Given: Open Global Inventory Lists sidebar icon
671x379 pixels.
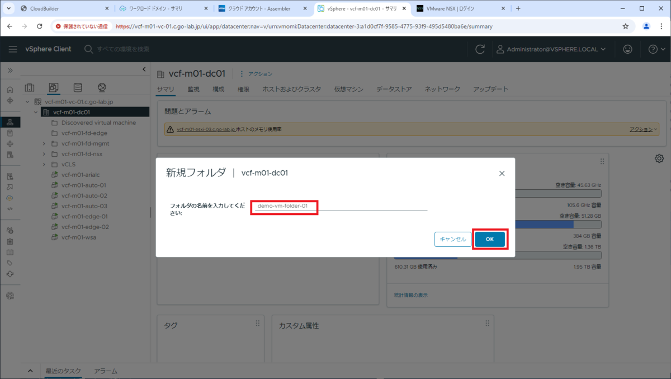Looking at the screenshot, I should [10, 155].
